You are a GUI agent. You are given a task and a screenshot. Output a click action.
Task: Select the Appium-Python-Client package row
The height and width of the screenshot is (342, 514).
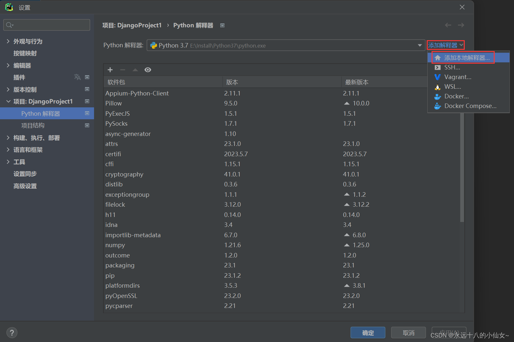282,93
